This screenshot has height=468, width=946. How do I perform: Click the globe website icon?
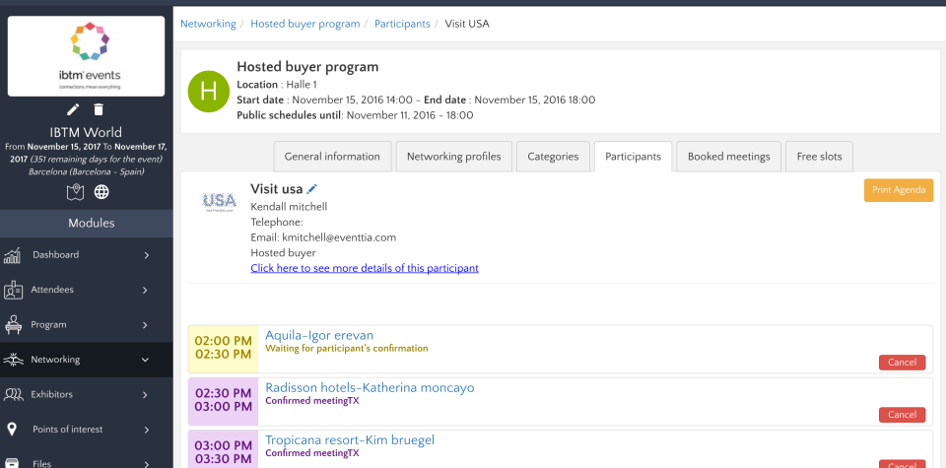click(x=101, y=192)
